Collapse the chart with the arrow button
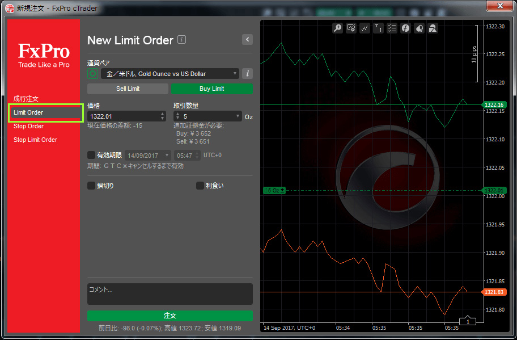This screenshot has width=517, height=340. 247,40
